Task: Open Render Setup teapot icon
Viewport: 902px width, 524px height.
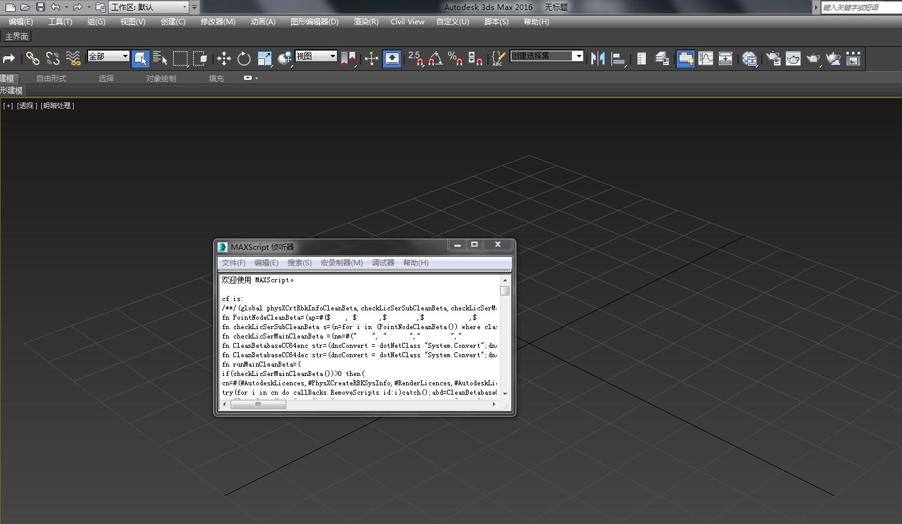Action: point(773,59)
